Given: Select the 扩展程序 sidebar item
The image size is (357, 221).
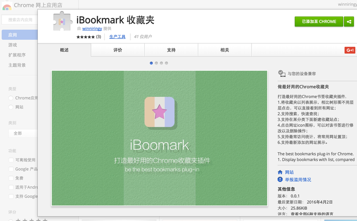Looking at the screenshot, I should 17,55.
